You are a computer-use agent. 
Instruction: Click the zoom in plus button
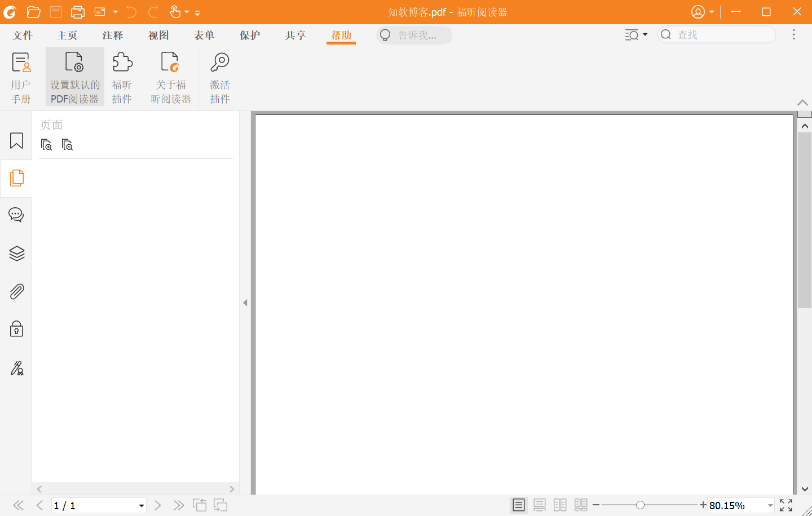703,505
